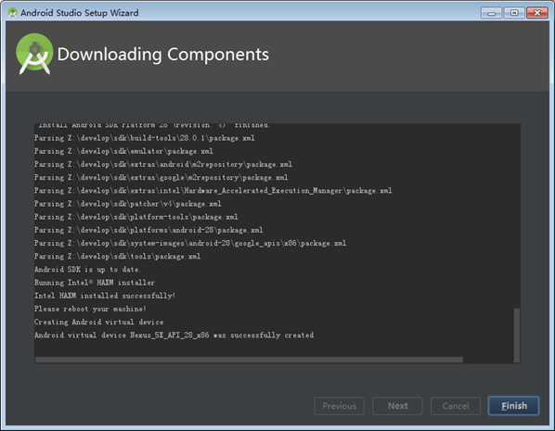Click the Parsing platforms\android-28 package.xml line
Viewport: 555px width, 431px height.
[x=148, y=230]
